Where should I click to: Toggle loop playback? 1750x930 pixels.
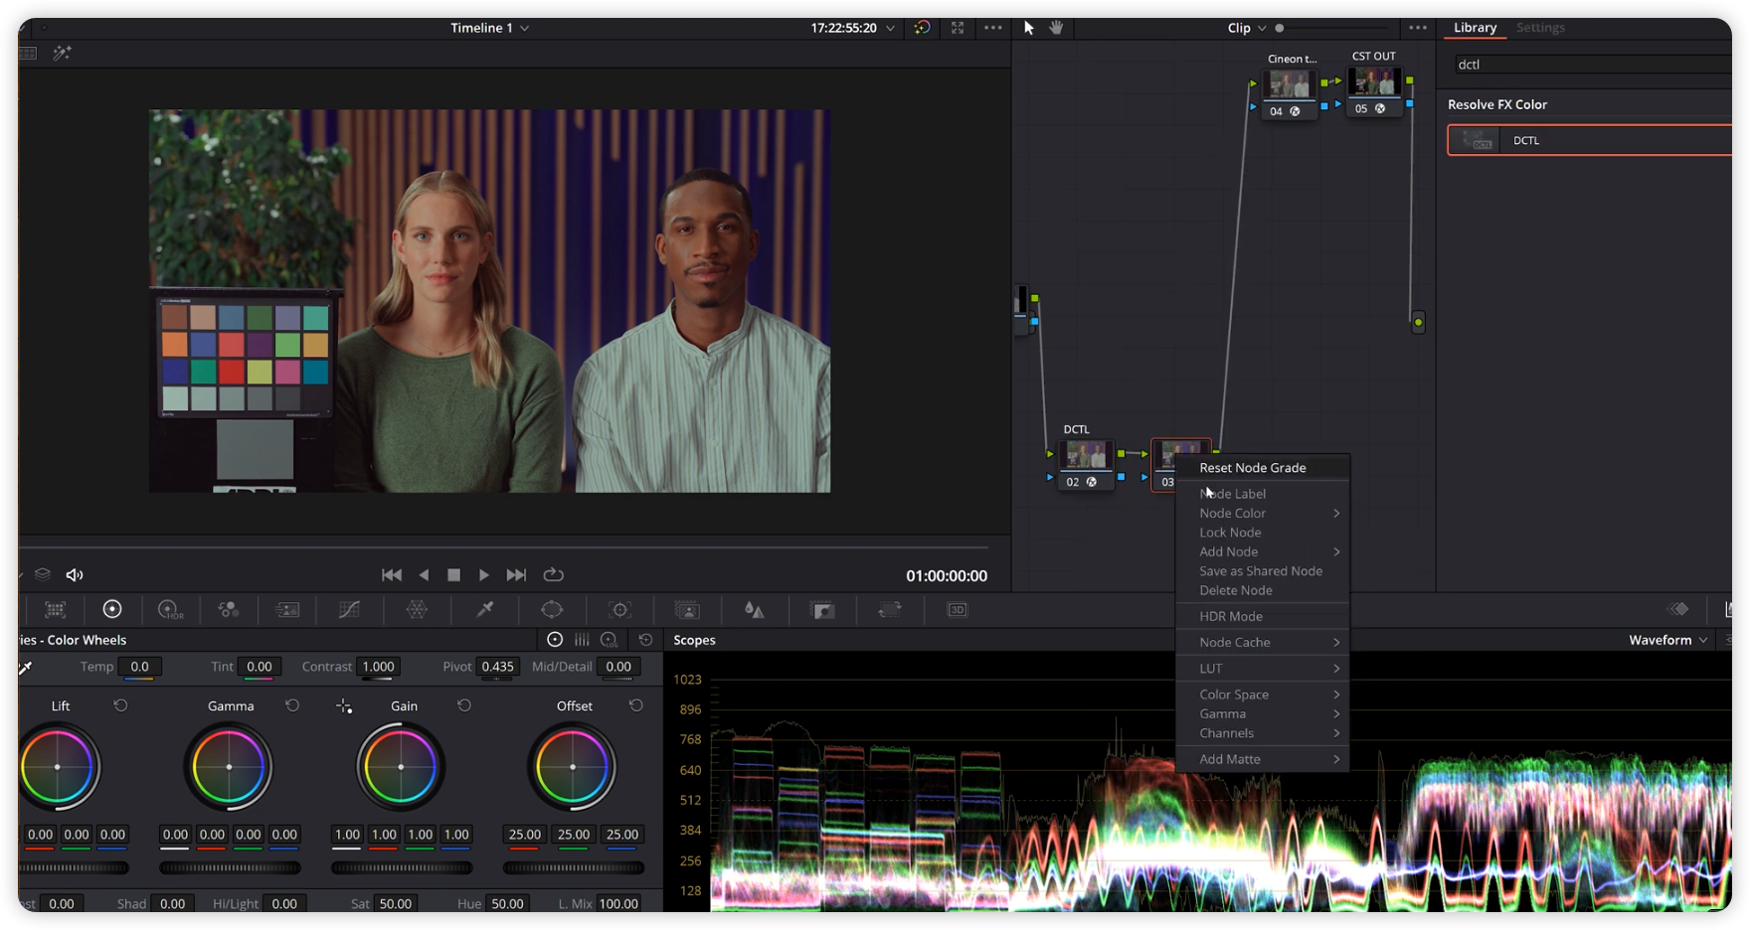coord(554,574)
